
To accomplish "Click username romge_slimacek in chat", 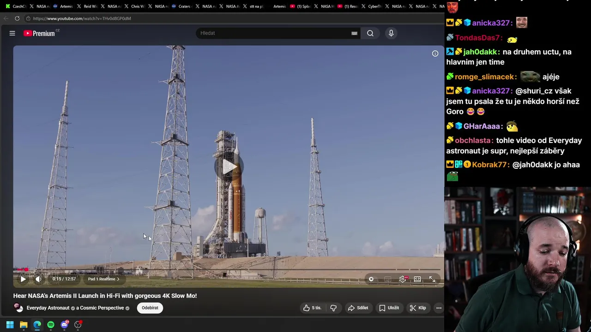I will pyautogui.click(x=484, y=77).
